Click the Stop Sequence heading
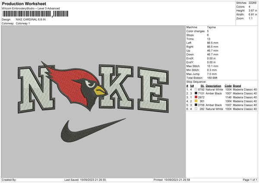 (x=196, y=82)
